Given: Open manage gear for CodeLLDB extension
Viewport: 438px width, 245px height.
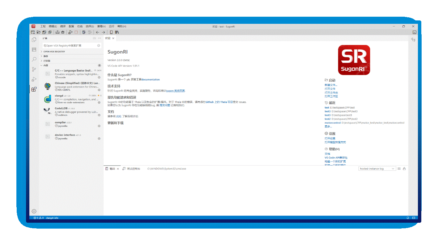Looking at the screenshot, I should 99,115.
